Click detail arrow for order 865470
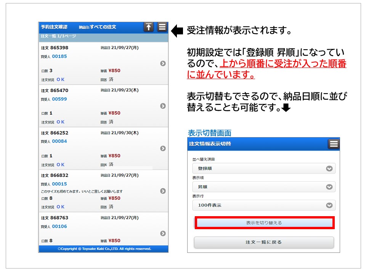The image size is (366, 275). click(x=163, y=106)
